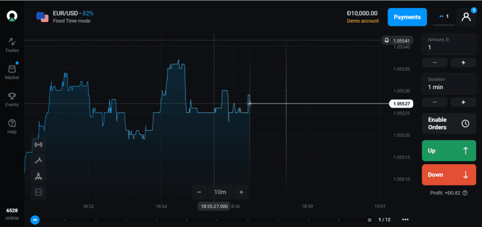Click the current price label 1.05527
482x227 pixels.
pyautogui.click(x=401, y=104)
